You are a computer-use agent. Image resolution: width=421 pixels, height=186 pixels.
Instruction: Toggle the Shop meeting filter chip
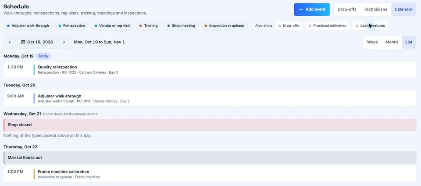point(181,26)
